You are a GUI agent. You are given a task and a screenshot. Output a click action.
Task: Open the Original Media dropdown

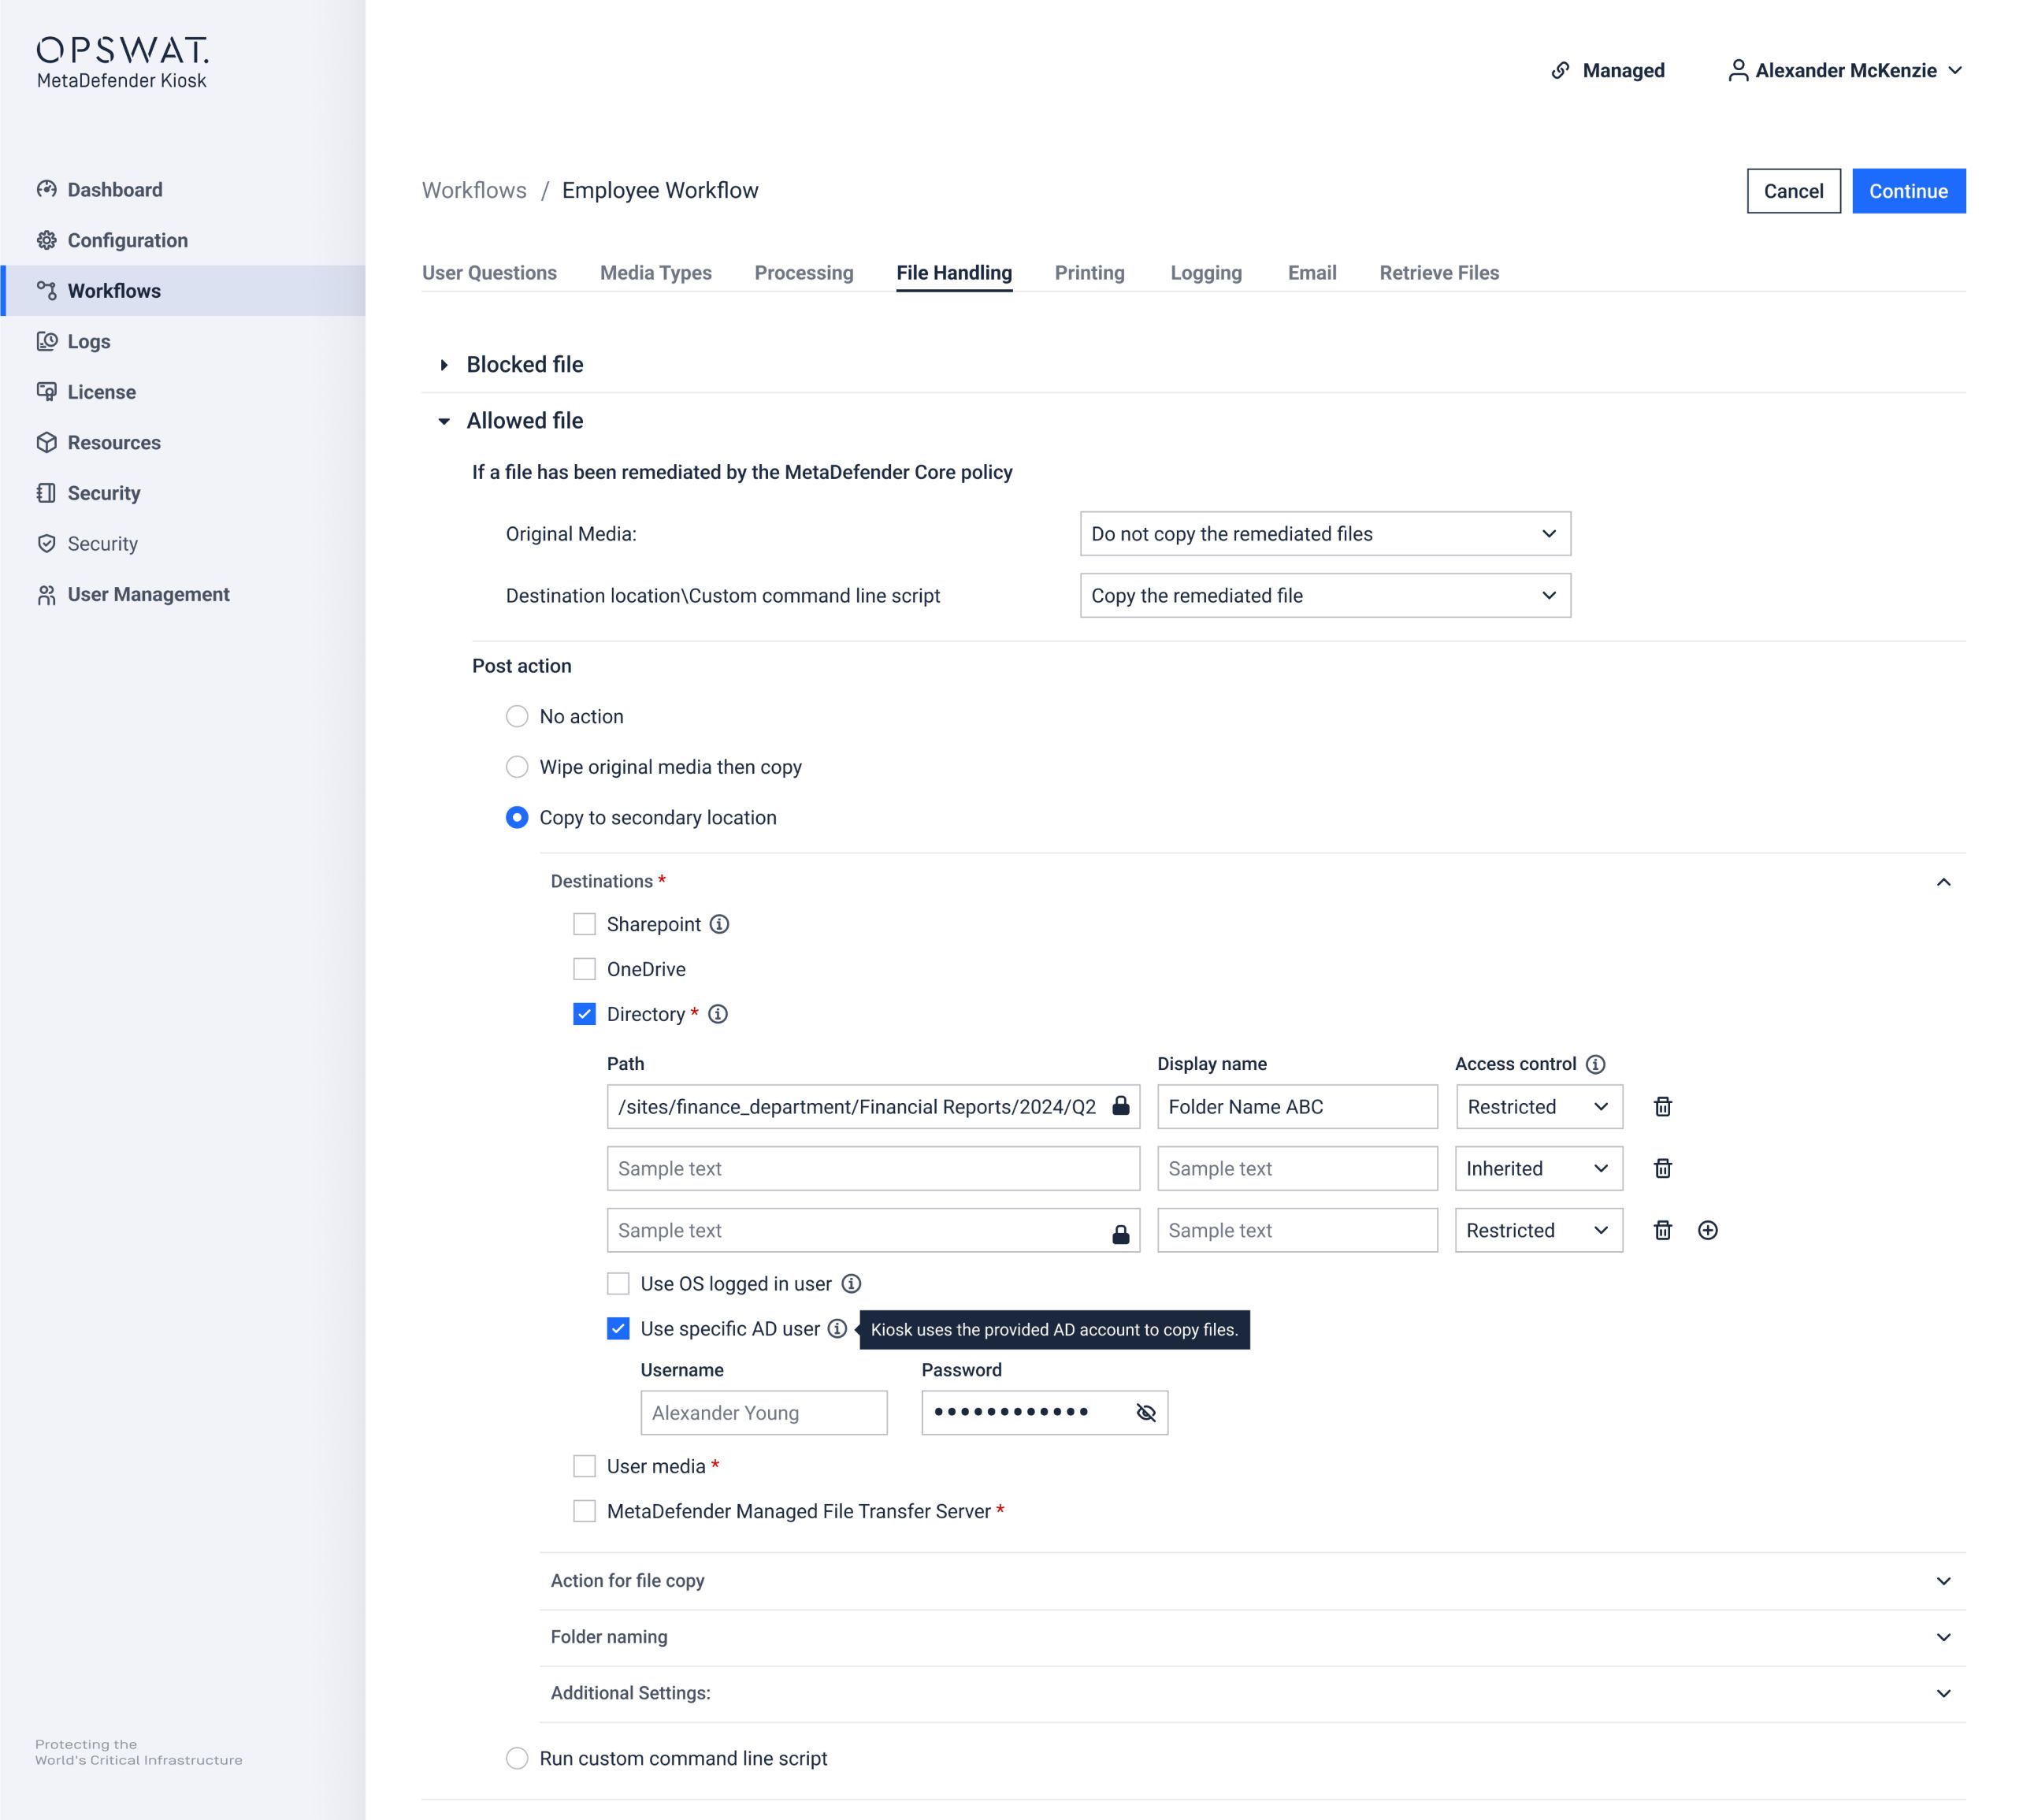coord(1325,534)
